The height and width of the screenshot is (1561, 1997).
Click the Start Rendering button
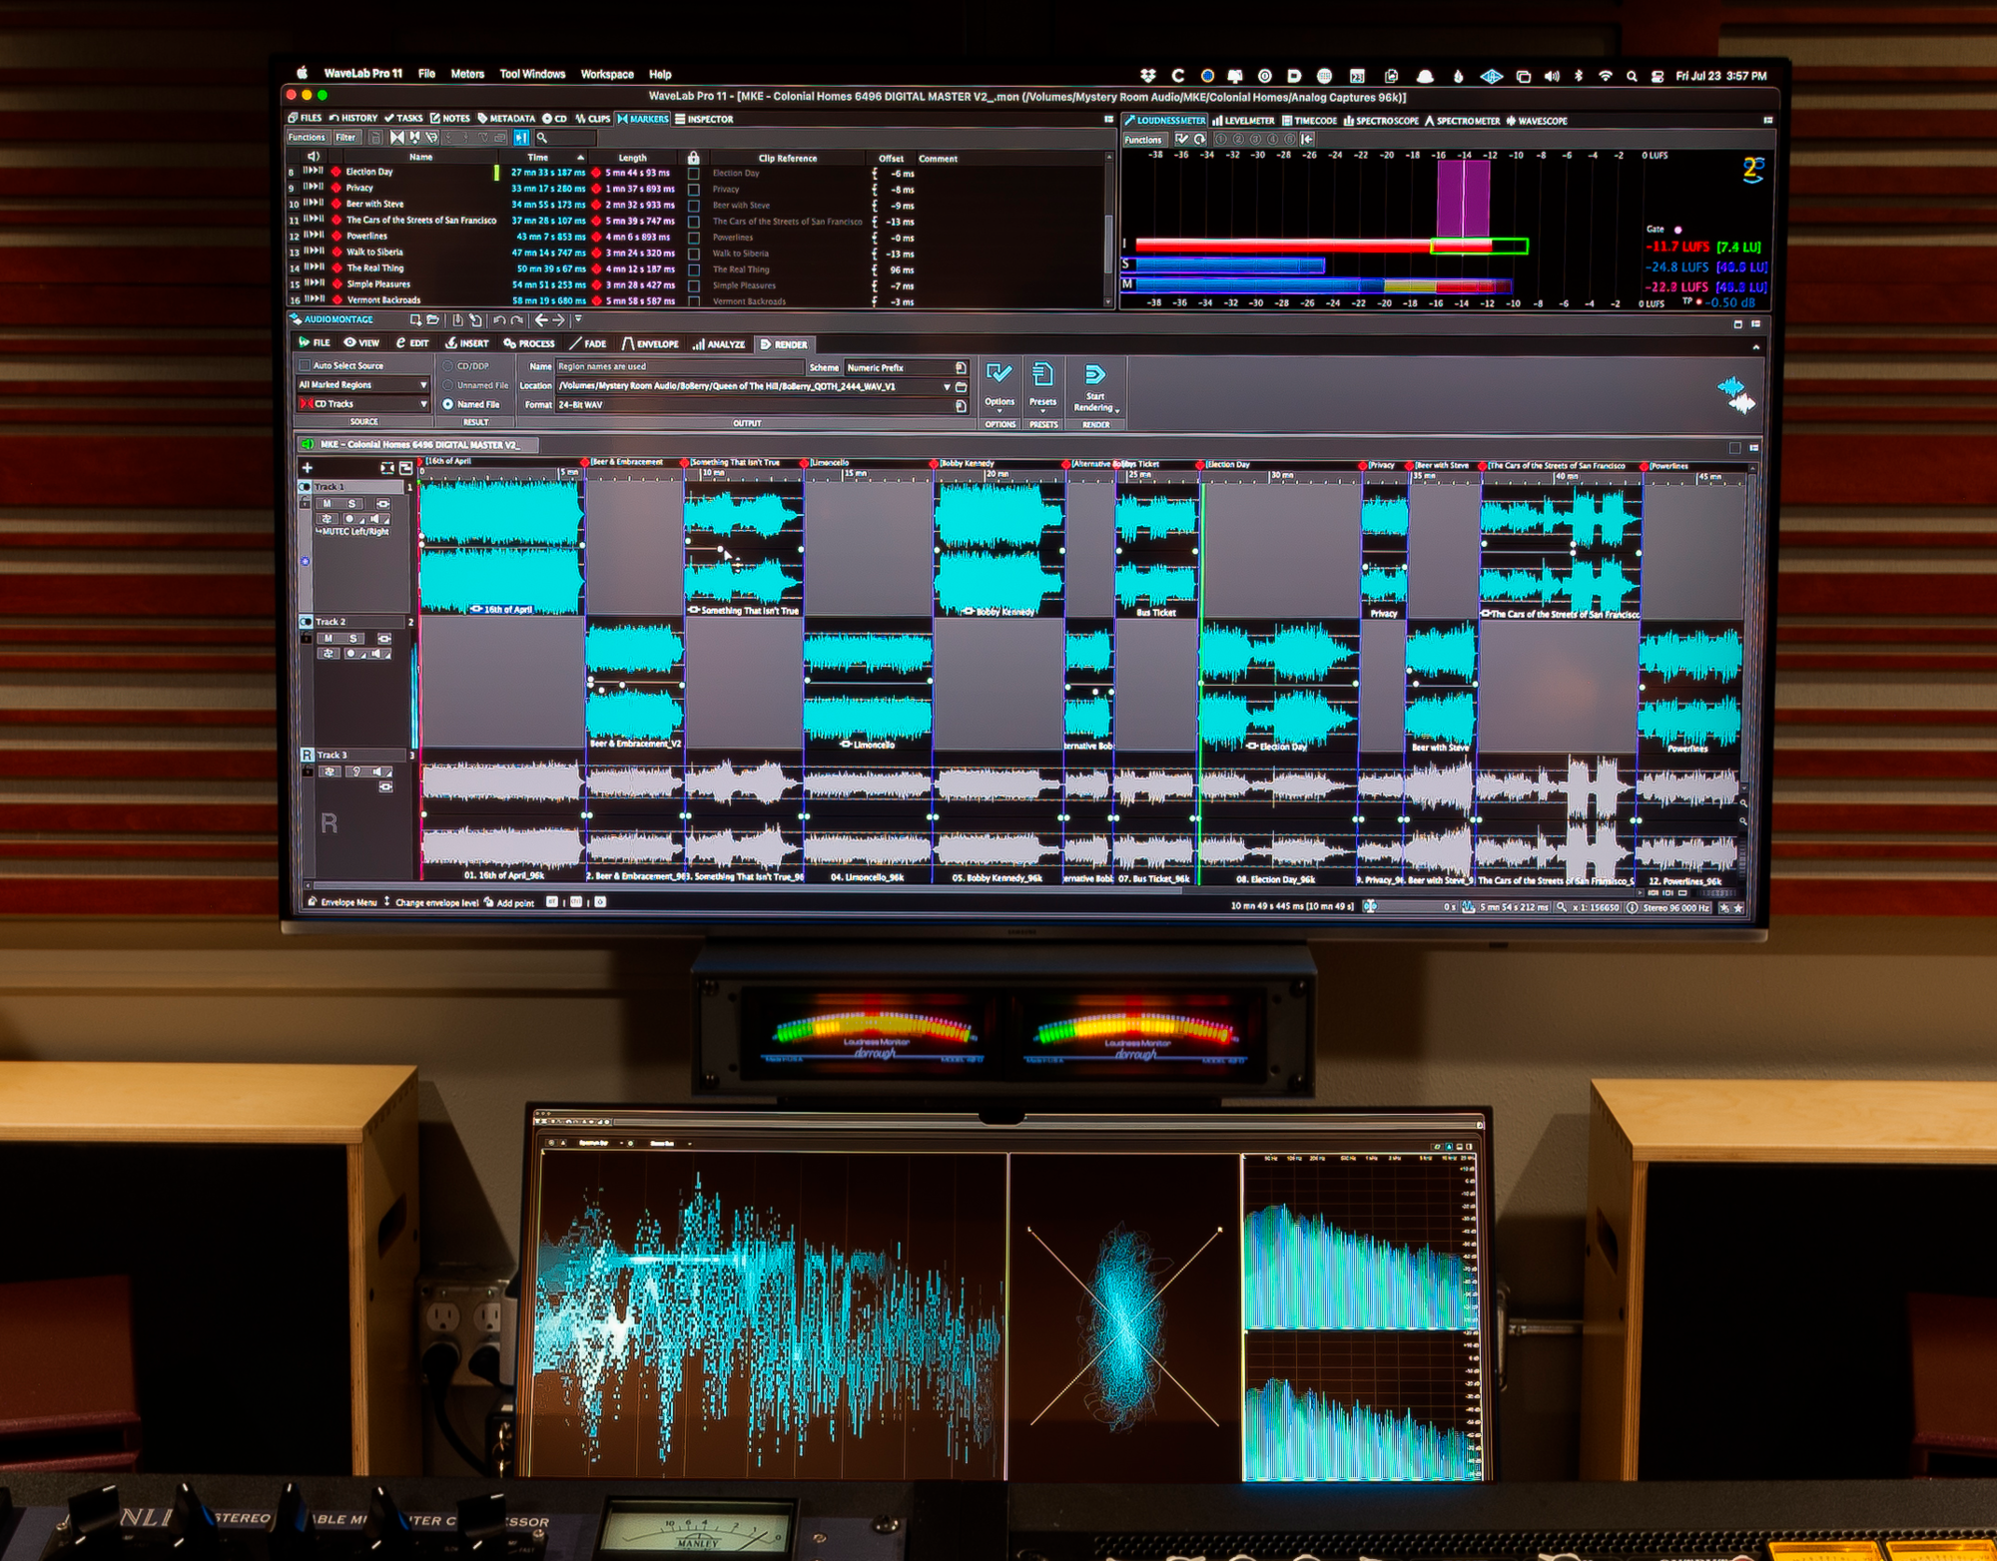click(1095, 388)
